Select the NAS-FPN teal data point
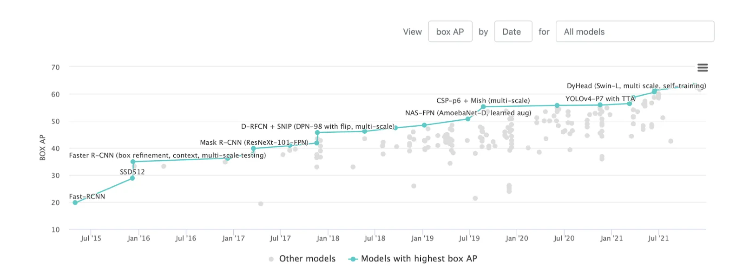 pos(468,119)
